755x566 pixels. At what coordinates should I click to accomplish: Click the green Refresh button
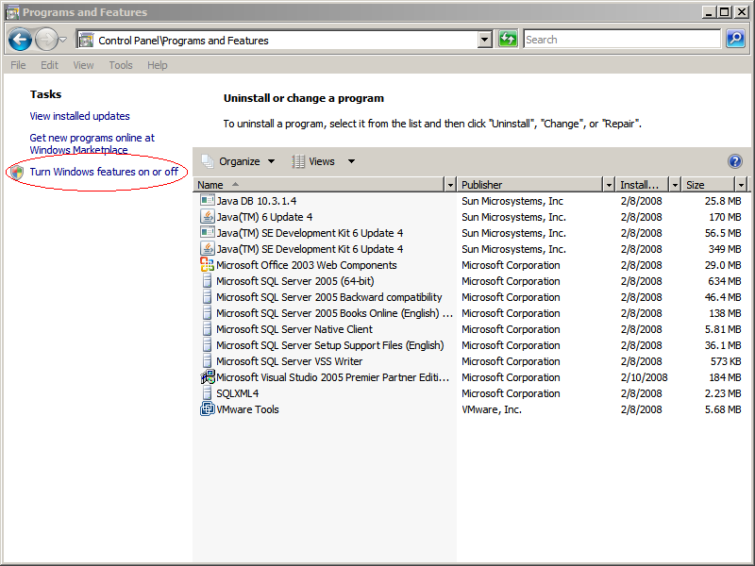[x=508, y=39]
